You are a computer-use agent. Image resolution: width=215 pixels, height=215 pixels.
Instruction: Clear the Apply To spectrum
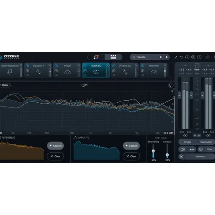131,156
